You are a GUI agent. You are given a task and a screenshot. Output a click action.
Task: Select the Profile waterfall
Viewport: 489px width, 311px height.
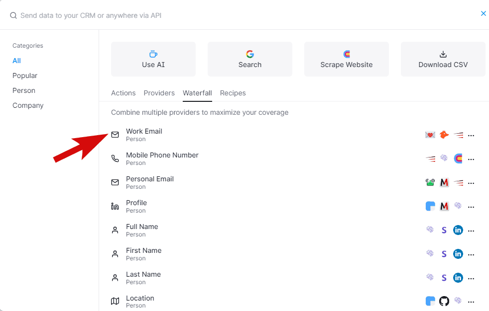[293, 206]
